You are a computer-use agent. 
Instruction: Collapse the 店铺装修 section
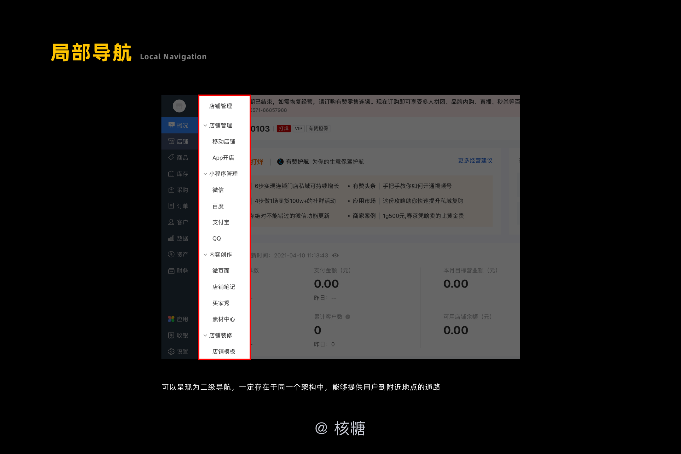tap(205, 335)
